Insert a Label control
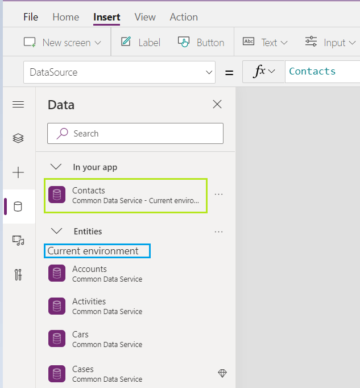The width and height of the screenshot is (360, 388). point(140,43)
